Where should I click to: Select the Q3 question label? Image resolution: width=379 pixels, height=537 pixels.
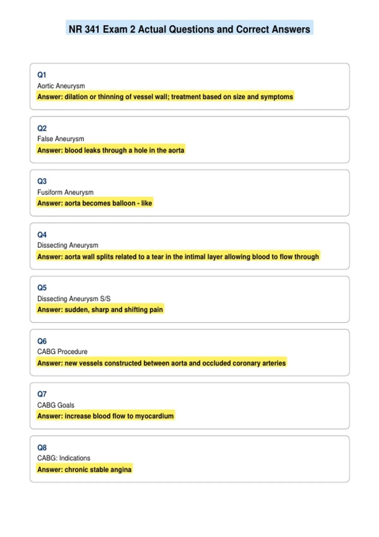click(42, 181)
